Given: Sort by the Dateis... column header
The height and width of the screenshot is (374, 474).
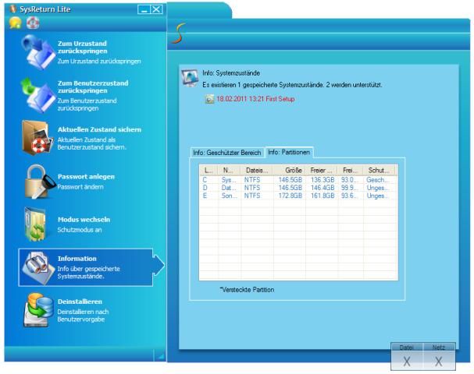Looking at the screenshot, I should coord(257,170).
